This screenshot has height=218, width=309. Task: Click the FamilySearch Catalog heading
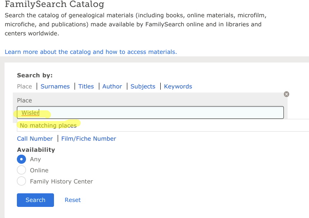coord(54,5)
